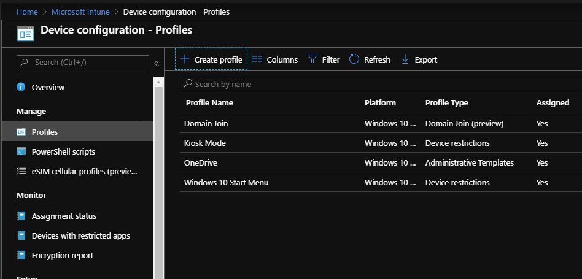Click Assigned Yes for Kiosk Mode row
This screenshot has height=279, width=582.
tap(542, 143)
